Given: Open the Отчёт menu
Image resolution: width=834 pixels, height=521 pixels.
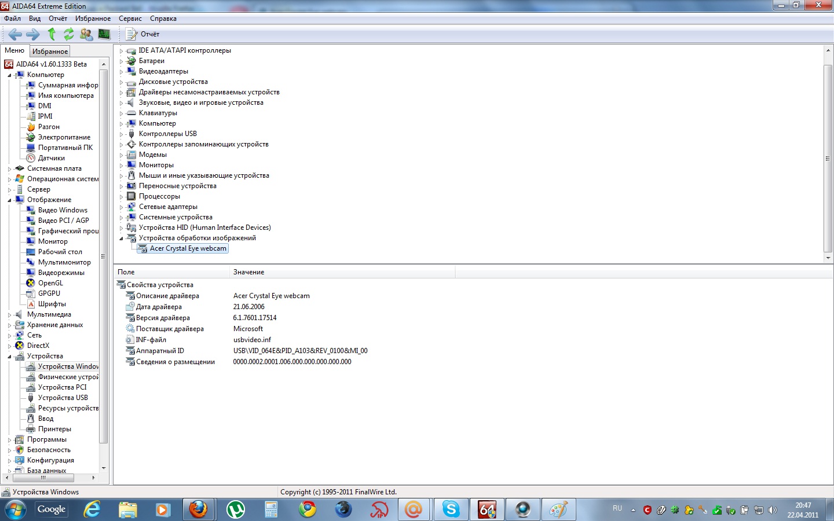Looking at the screenshot, I should pos(58,19).
